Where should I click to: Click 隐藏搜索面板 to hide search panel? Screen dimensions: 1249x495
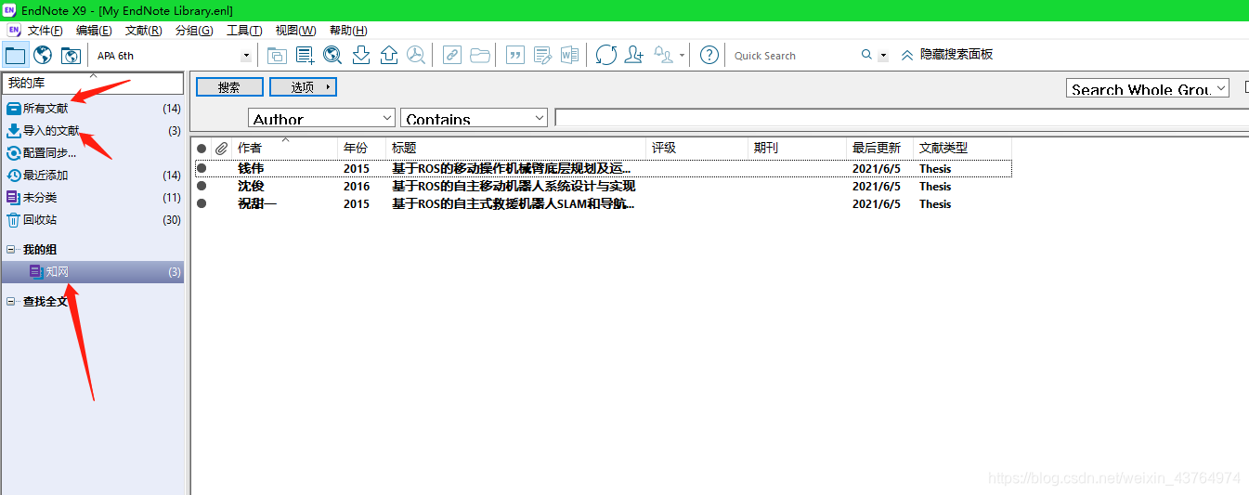point(947,55)
